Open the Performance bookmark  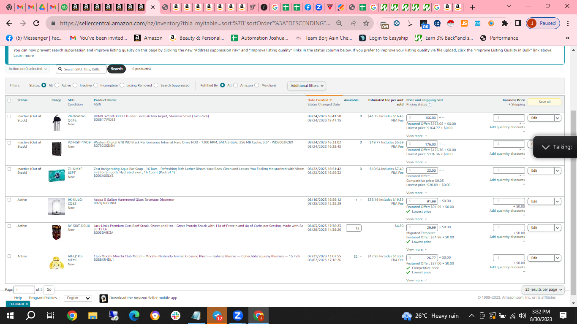499,38
